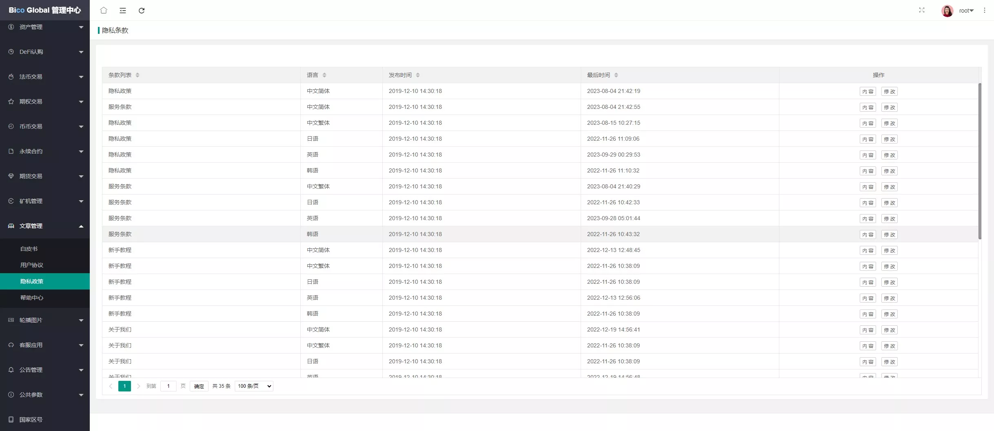994x431 pixels.
Task: View 内容 of 隐私政策 中文简体 row
Action: point(868,91)
